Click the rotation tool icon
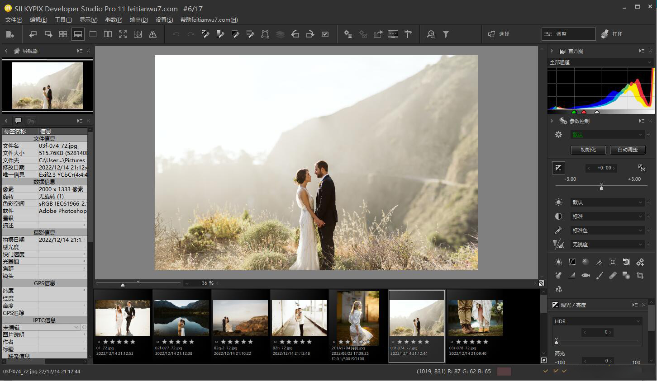Screen dimensions: 657x381 pyautogui.click(x=626, y=262)
